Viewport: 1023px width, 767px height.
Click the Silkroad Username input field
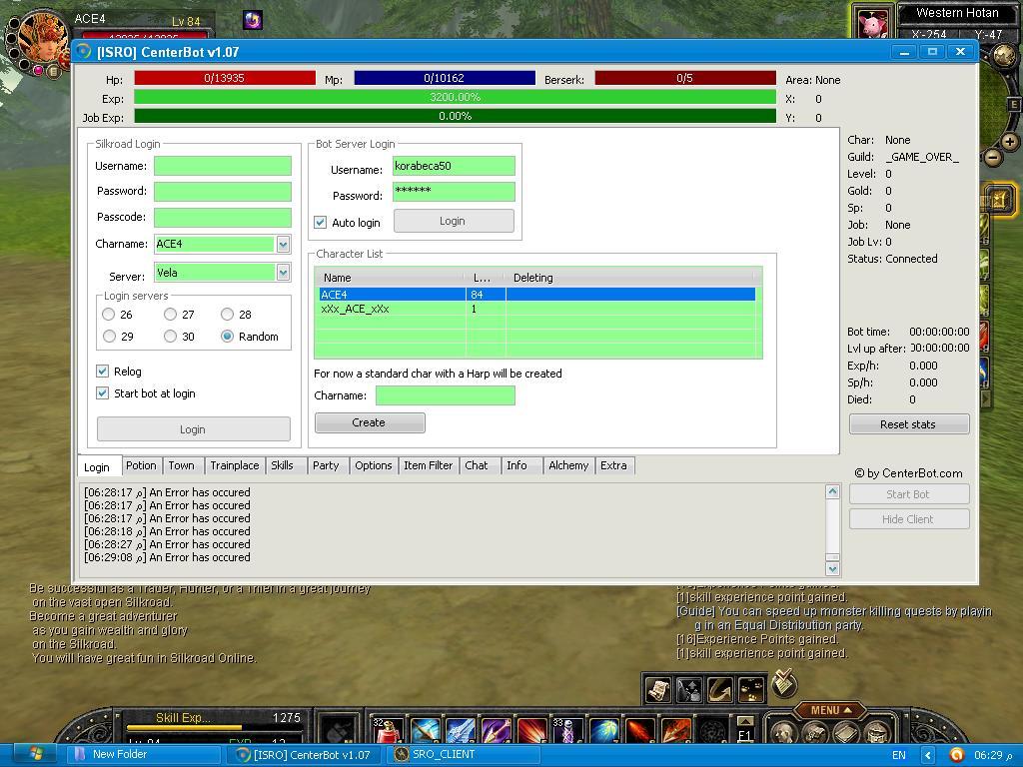[223, 166]
